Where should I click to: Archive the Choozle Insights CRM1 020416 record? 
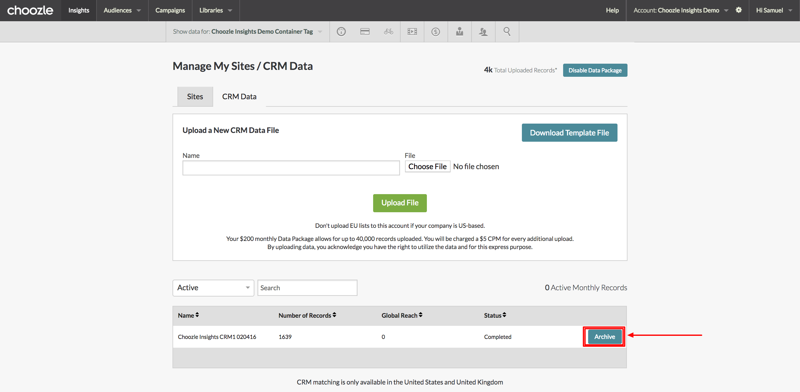[604, 336]
